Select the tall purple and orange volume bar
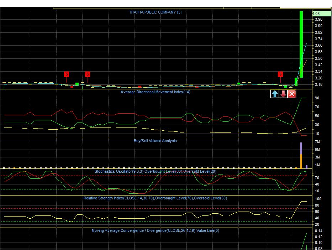This screenshot has width=332, height=250. [301, 156]
